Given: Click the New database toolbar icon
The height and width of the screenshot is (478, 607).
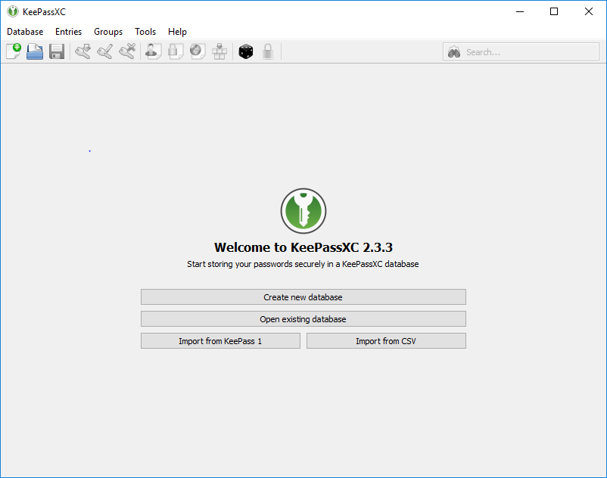Looking at the screenshot, I should click(x=14, y=51).
